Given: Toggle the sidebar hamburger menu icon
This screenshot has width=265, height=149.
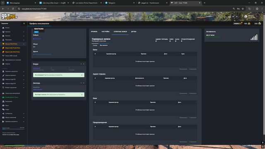Looking at the screenshot, I should pos(24,24).
